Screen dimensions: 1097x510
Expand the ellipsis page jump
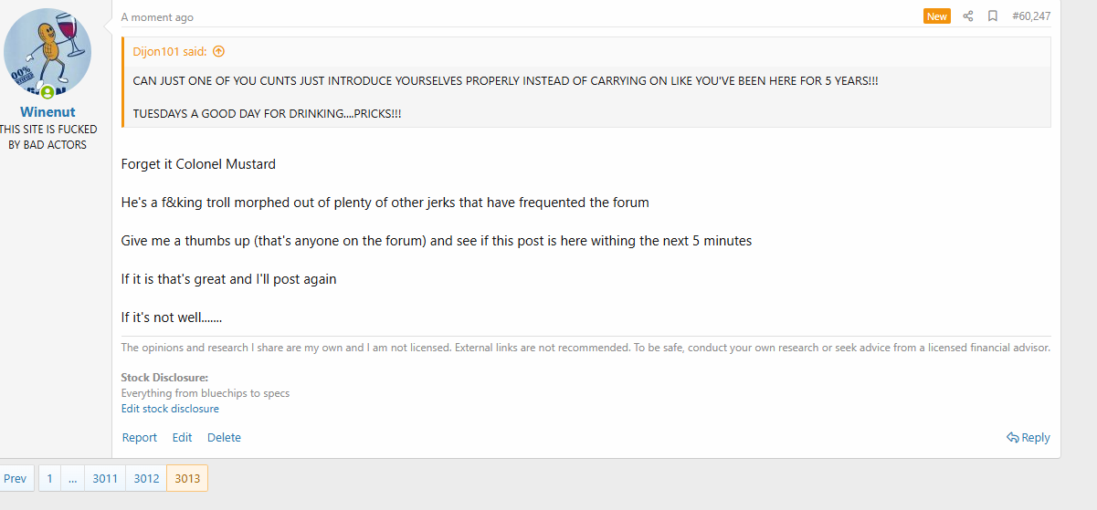pos(72,478)
